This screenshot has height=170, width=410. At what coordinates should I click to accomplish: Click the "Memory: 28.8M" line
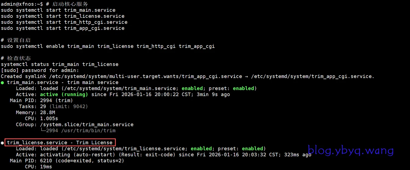coord(35,113)
